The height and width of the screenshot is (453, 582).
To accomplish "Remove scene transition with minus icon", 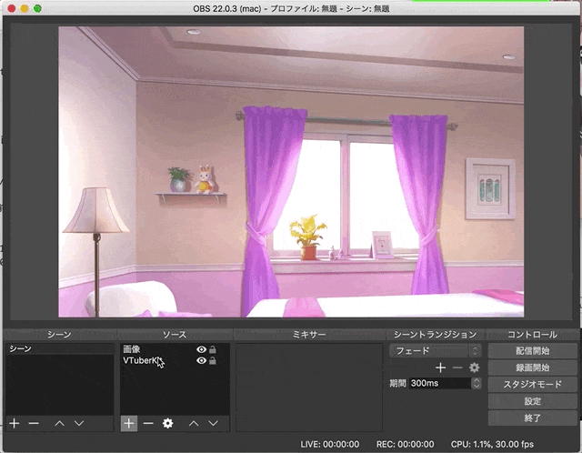I will pos(457,367).
